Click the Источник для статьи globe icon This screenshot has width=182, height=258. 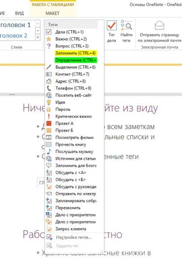tap(49, 159)
